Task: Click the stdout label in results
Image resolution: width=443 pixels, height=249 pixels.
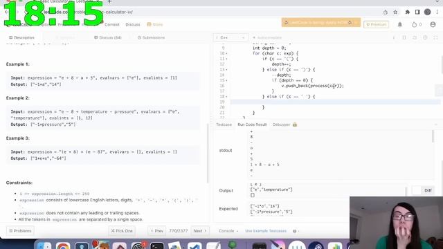Action: (x=226, y=151)
